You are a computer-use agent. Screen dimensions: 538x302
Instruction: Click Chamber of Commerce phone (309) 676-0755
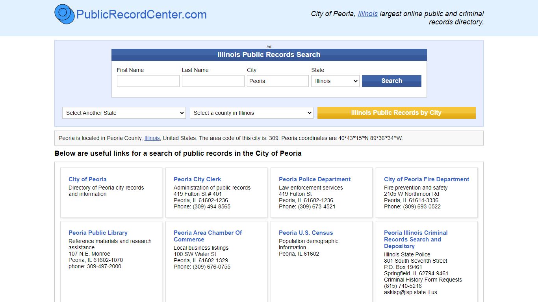coord(211,267)
